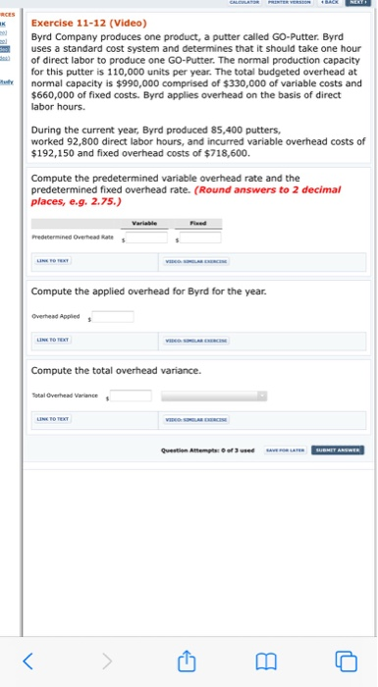Click the Save for Later button
Screen dimensions: 378x687
pyautogui.click(x=285, y=449)
